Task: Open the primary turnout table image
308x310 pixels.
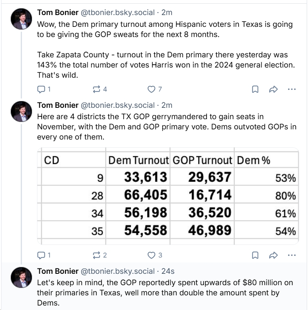Action: [168, 196]
